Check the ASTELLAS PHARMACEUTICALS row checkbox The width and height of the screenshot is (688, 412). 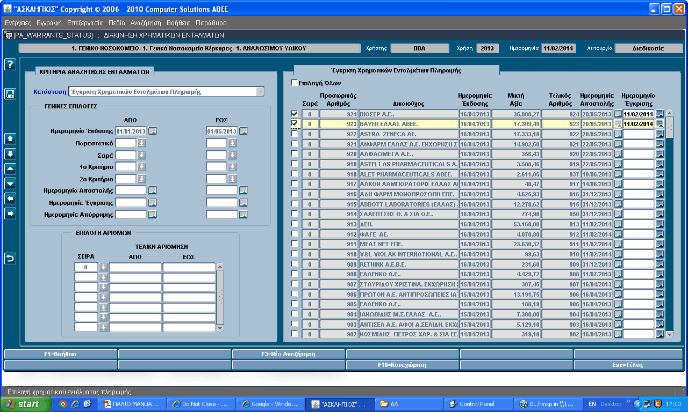click(294, 164)
